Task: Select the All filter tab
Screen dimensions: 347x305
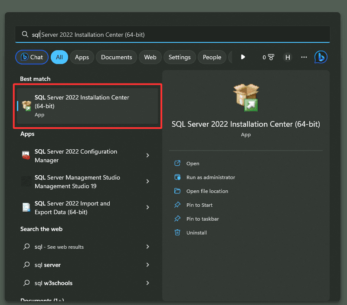Action: 59,57
